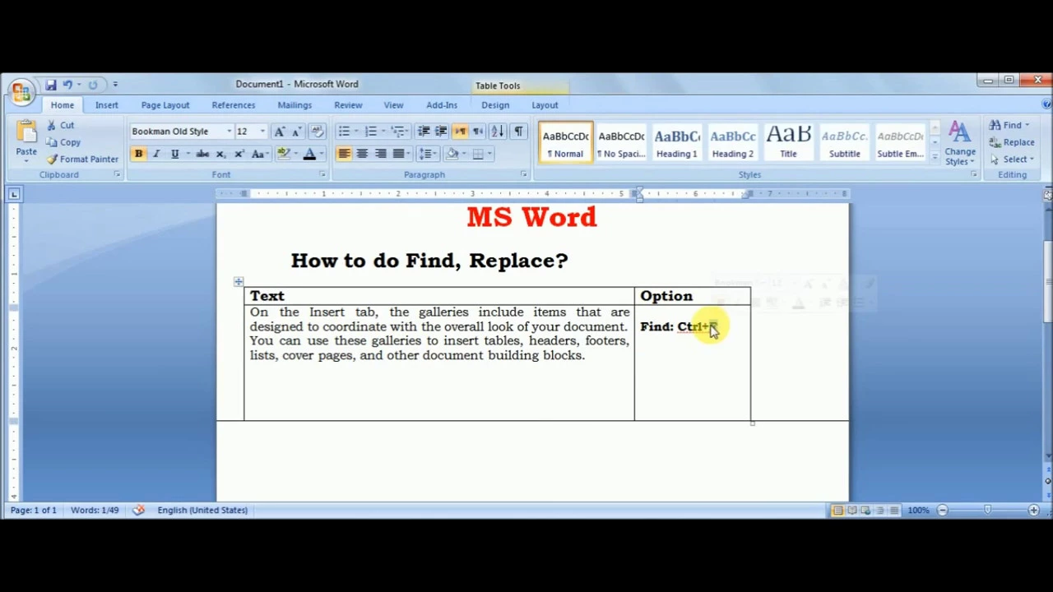Viewport: 1053px width, 592px height.
Task: Switch to Insert tab
Action: pyautogui.click(x=106, y=105)
